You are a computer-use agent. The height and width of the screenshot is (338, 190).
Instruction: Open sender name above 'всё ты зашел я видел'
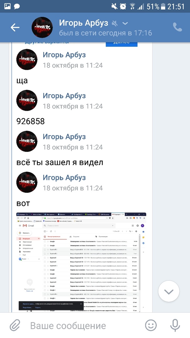pyautogui.click(x=64, y=137)
